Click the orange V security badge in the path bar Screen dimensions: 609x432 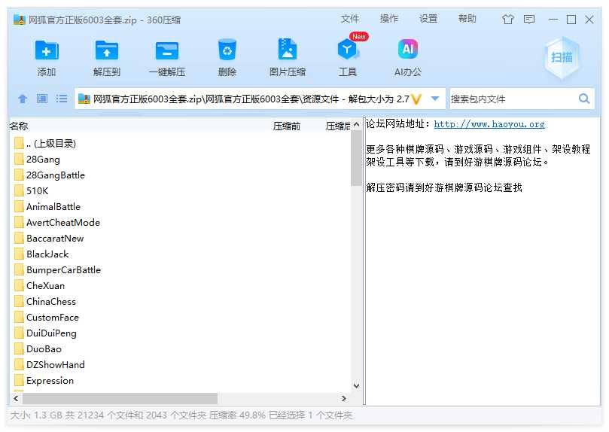point(416,99)
